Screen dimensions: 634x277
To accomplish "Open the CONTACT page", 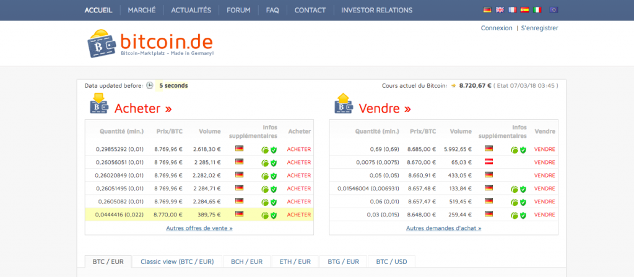I will pyautogui.click(x=310, y=10).
